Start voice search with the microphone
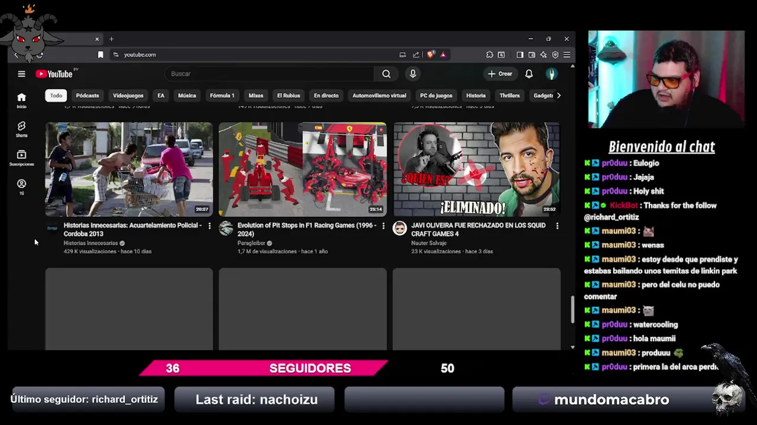This screenshot has width=757, height=425. coord(413,74)
